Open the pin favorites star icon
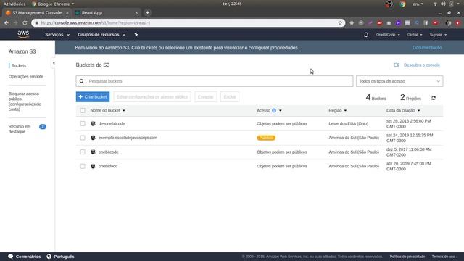 pos(136,34)
